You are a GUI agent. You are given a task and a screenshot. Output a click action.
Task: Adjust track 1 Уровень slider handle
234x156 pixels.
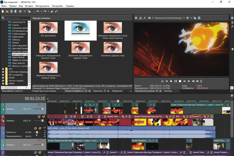coord(43,109)
